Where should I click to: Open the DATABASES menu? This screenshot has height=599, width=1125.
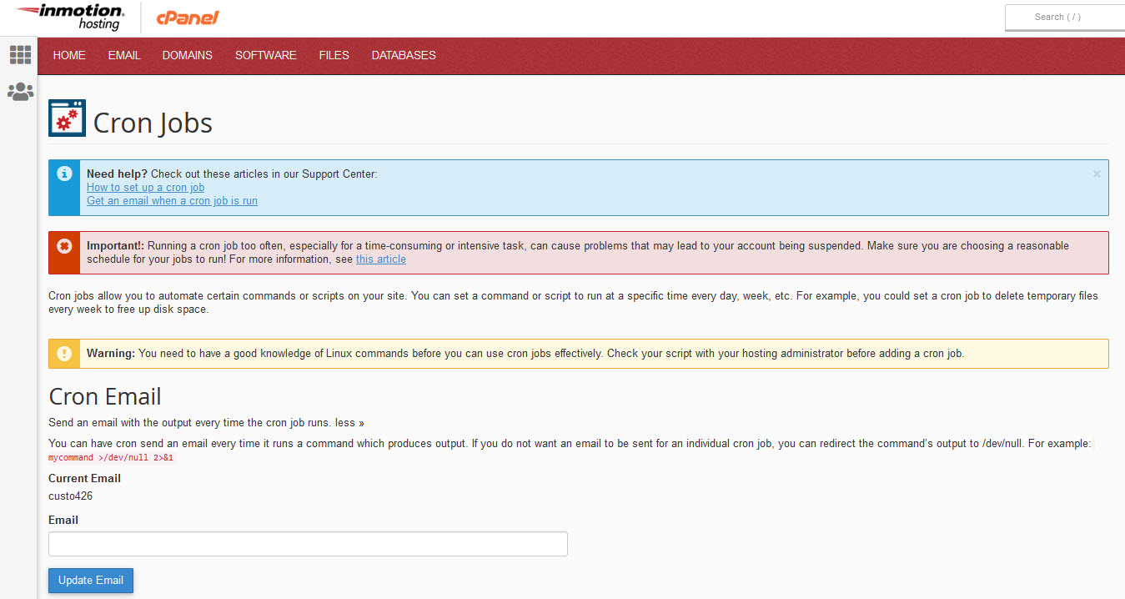click(x=404, y=55)
